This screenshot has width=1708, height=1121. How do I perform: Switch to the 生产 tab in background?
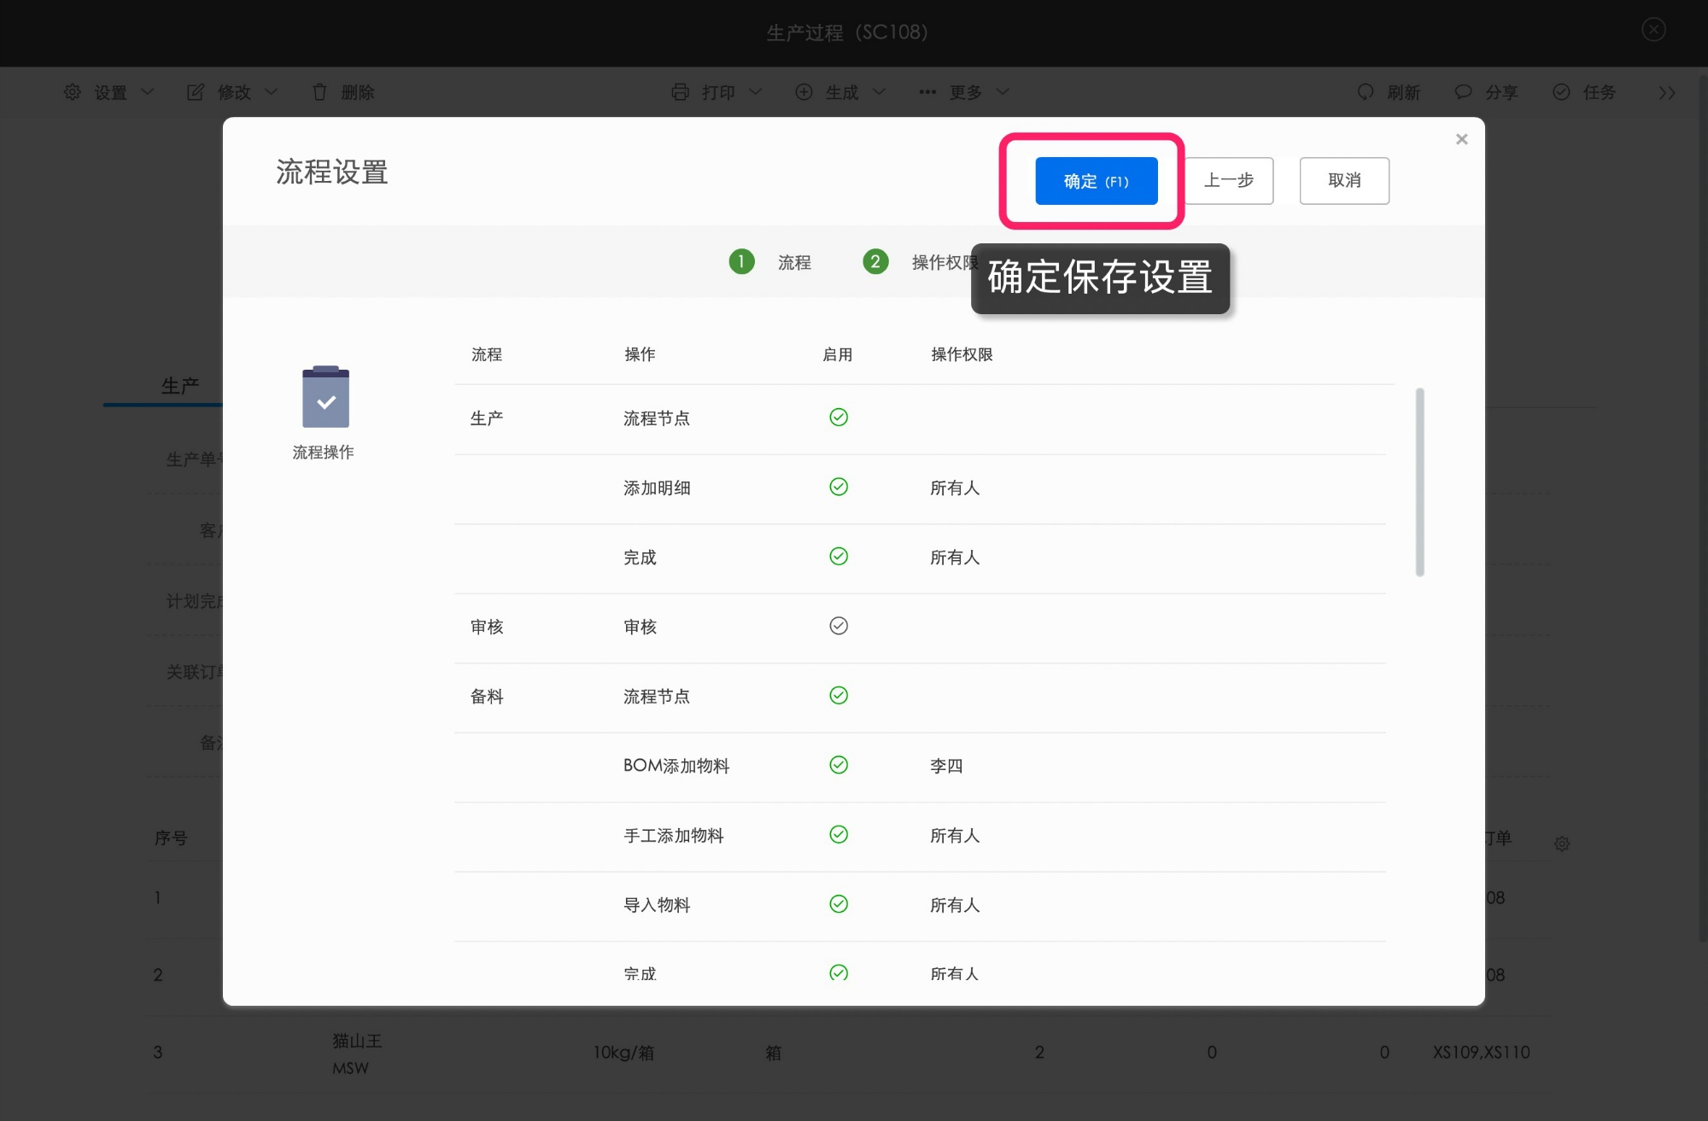pos(180,386)
